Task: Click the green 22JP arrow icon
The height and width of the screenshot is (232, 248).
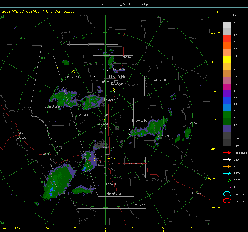Action: click(x=227, y=180)
